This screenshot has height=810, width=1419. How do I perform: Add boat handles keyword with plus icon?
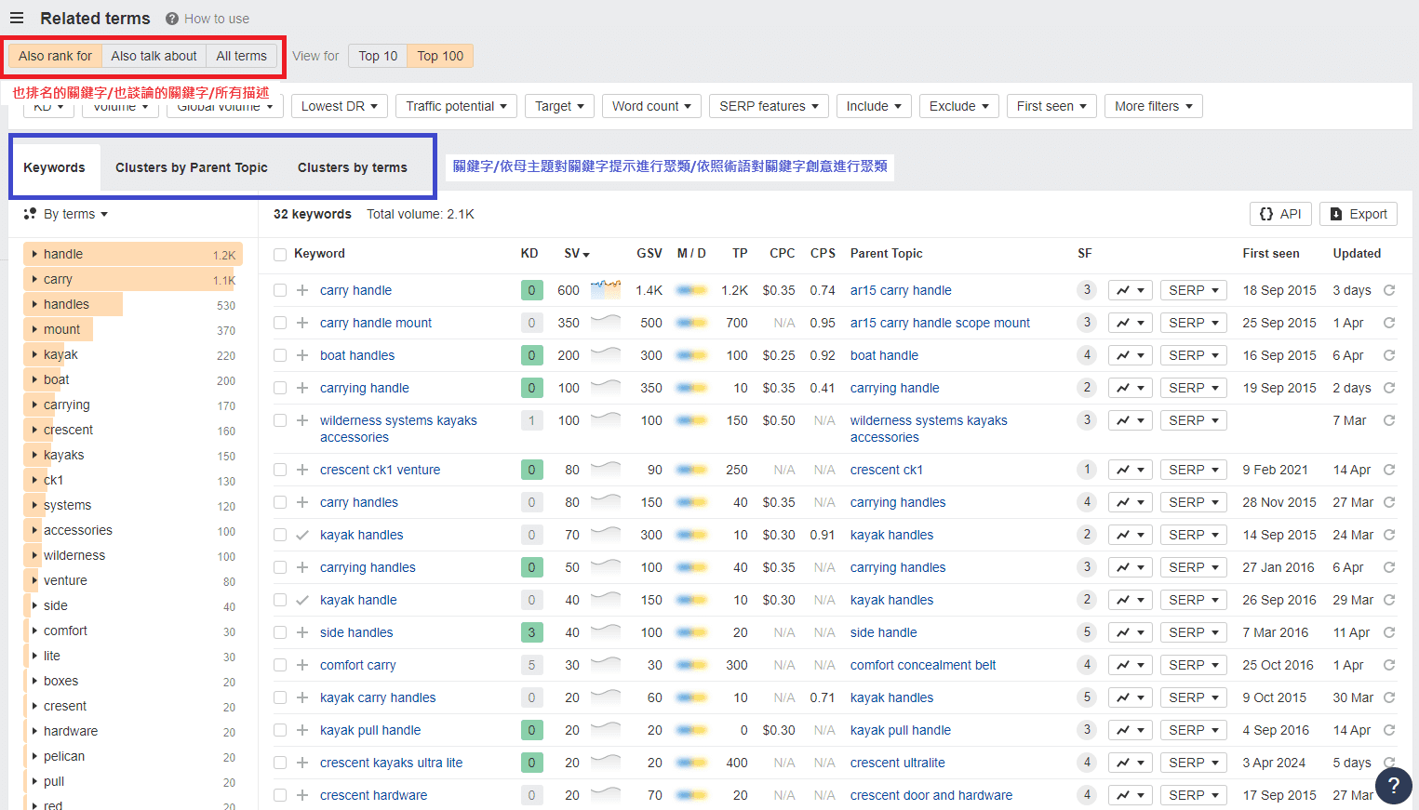point(302,355)
